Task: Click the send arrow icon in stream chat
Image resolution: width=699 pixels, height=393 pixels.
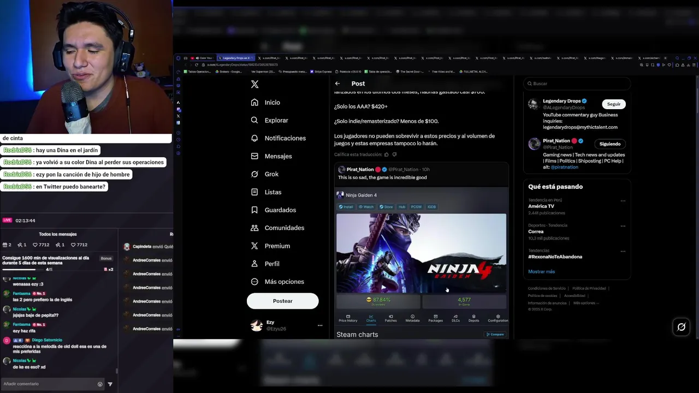Action: point(110,384)
